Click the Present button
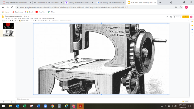Viewport: 194px width, 109px height. click(177, 17)
